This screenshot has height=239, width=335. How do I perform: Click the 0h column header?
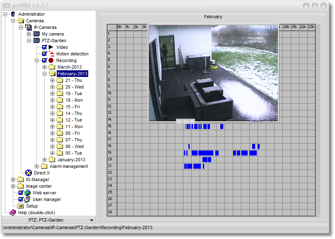point(121,27)
